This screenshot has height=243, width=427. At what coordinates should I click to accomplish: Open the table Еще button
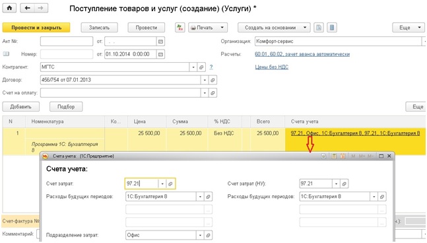tap(416, 106)
